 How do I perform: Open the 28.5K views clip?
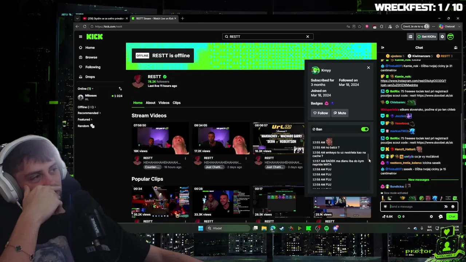point(279,202)
